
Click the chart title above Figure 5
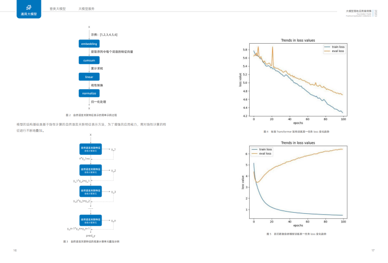(x=298, y=143)
